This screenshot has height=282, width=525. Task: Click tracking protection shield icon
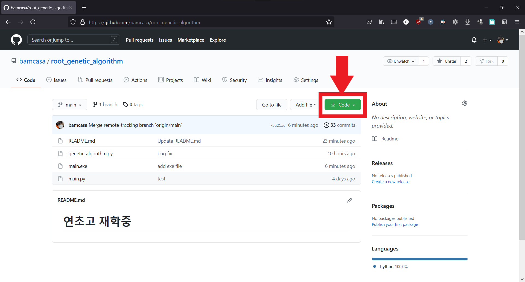click(x=73, y=22)
